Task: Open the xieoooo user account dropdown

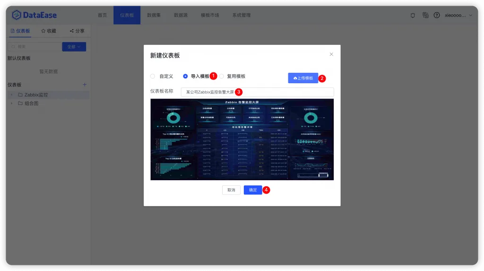Action: 458,15
